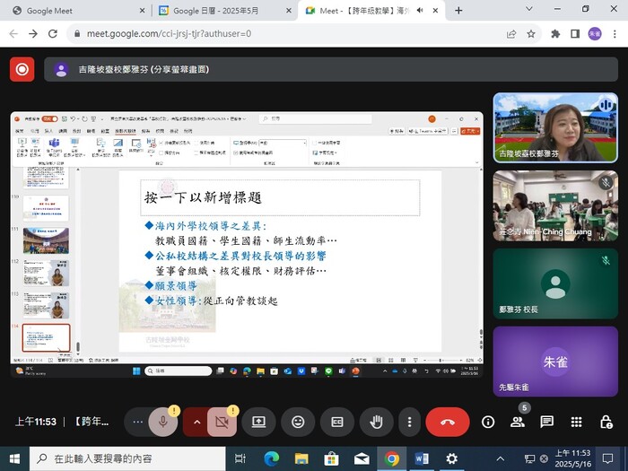
Task: Open the present screen sharing button
Action: [258, 422]
